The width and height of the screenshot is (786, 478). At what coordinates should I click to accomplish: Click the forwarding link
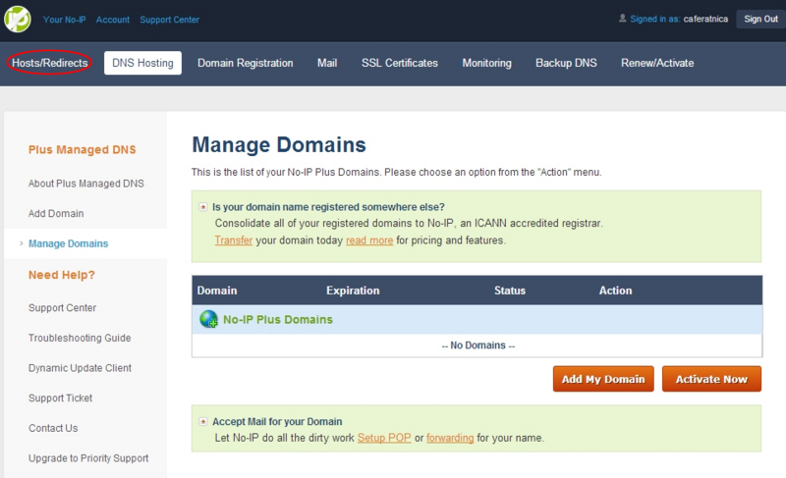[450, 438]
